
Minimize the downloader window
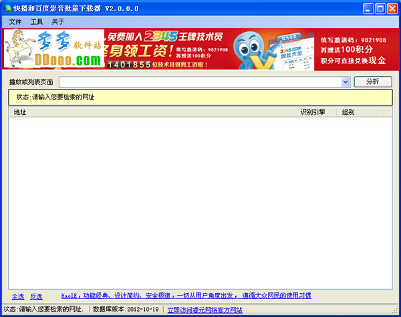(x=368, y=9)
